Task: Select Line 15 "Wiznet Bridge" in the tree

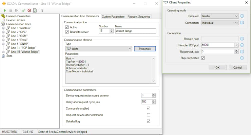Action: (x=25, y=52)
